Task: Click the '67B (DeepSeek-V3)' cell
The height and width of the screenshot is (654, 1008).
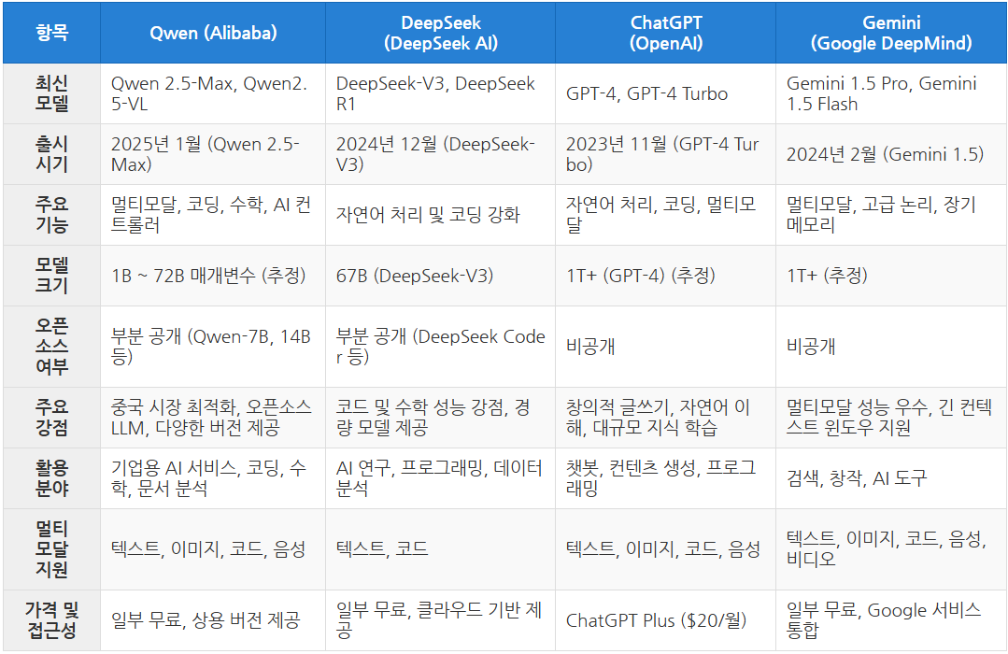Action: (x=440, y=276)
